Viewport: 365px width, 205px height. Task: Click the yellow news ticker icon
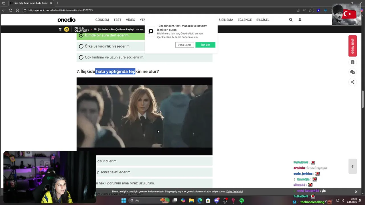[66, 29]
